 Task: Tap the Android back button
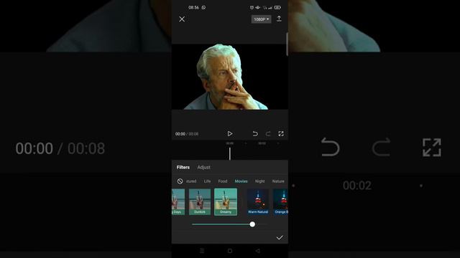pyautogui.click(x=257, y=251)
